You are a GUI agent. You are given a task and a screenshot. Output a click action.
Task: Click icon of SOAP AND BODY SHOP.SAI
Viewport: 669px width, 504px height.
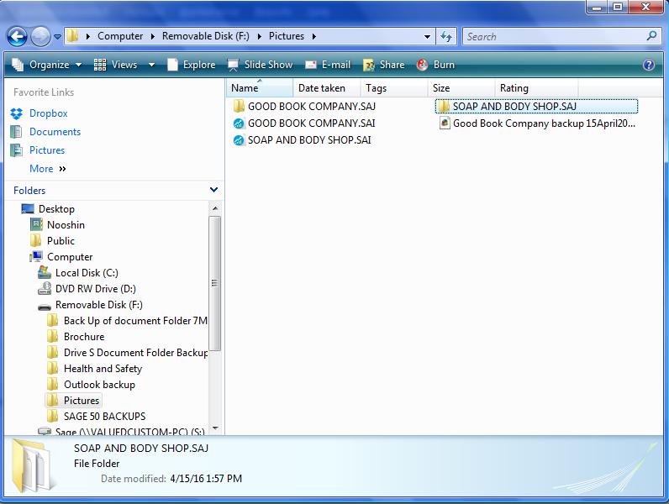tap(239, 140)
